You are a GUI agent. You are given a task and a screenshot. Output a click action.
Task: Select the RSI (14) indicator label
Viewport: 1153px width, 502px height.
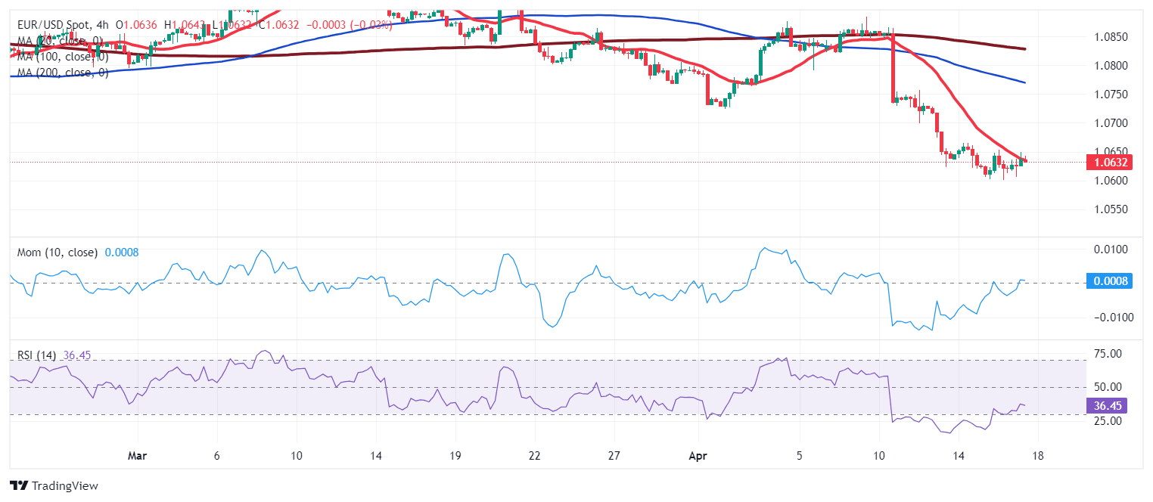click(x=37, y=355)
